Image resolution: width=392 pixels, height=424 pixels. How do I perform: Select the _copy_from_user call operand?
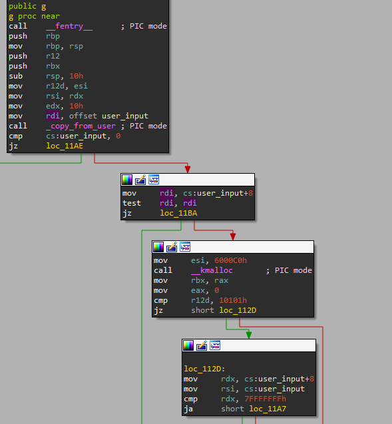pos(81,126)
